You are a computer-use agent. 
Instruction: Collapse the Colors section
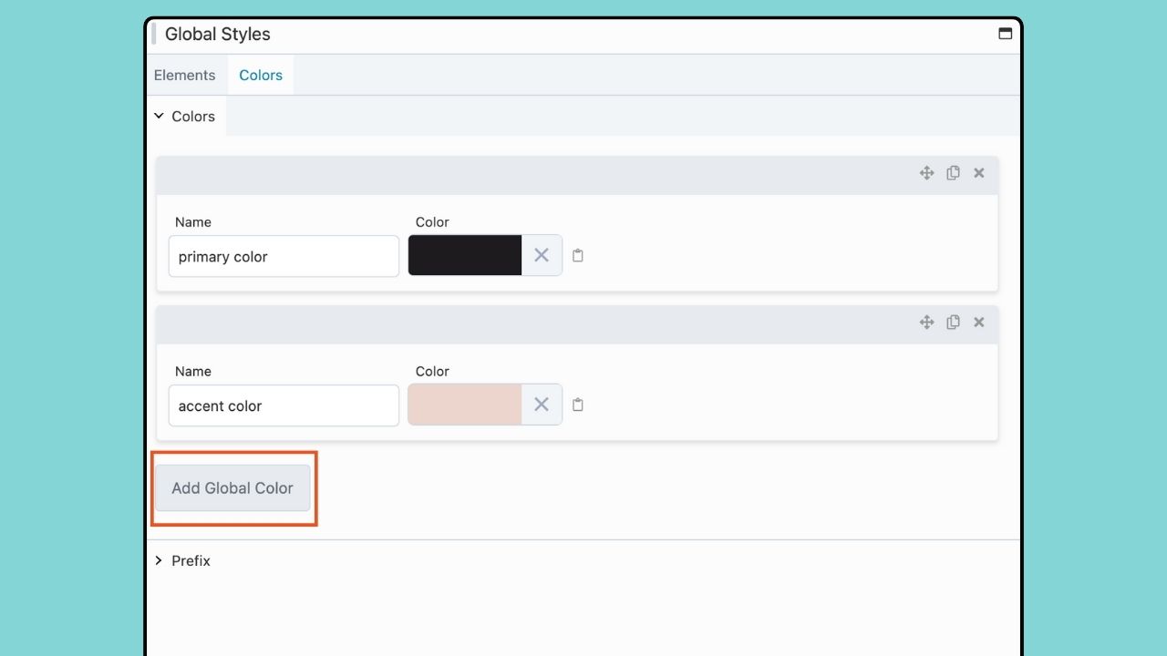pos(185,117)
